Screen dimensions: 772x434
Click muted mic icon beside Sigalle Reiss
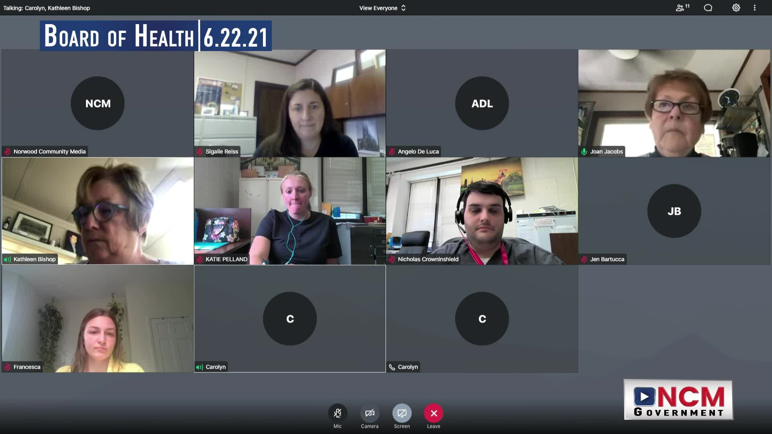click(200, 151)
